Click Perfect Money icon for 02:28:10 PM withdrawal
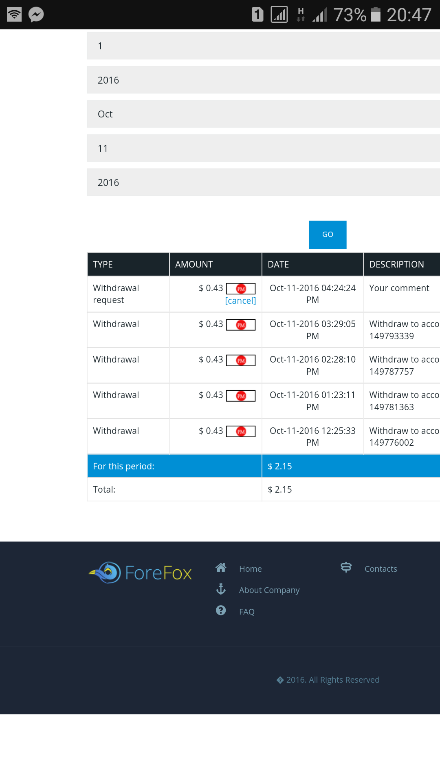440x783 pixels. tap(241, 361)
